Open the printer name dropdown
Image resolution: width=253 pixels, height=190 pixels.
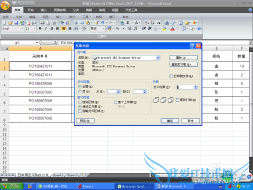click(x=158, y=58)
